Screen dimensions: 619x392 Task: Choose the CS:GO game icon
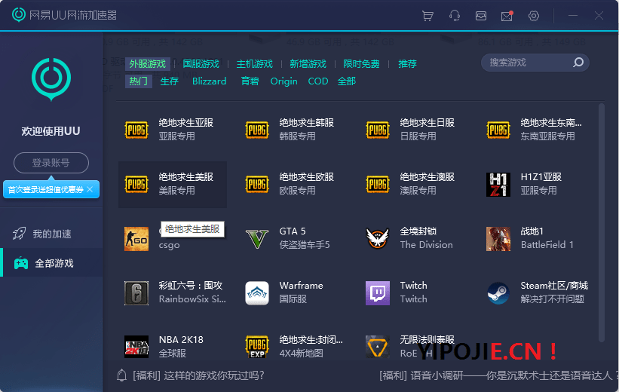click(x=136, y=239)
